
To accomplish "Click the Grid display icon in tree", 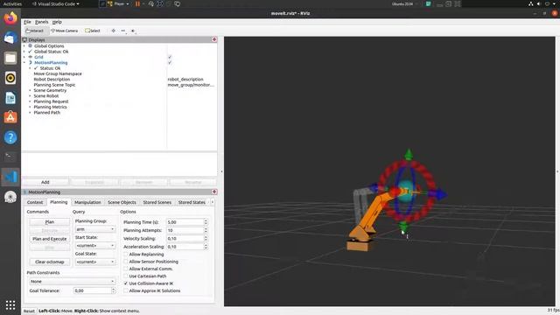I will pos(31,57).
